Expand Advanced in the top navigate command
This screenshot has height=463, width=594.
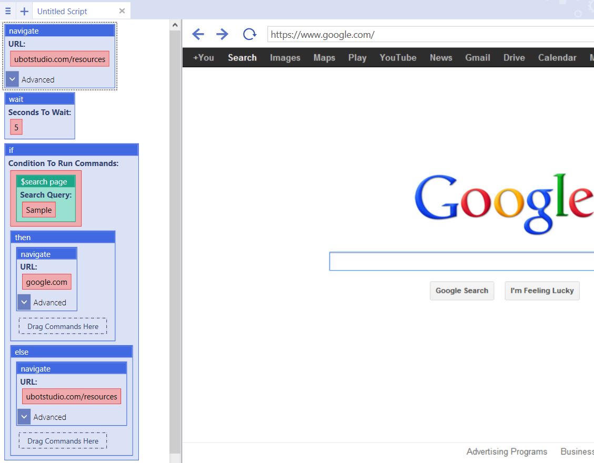(12, 79)
